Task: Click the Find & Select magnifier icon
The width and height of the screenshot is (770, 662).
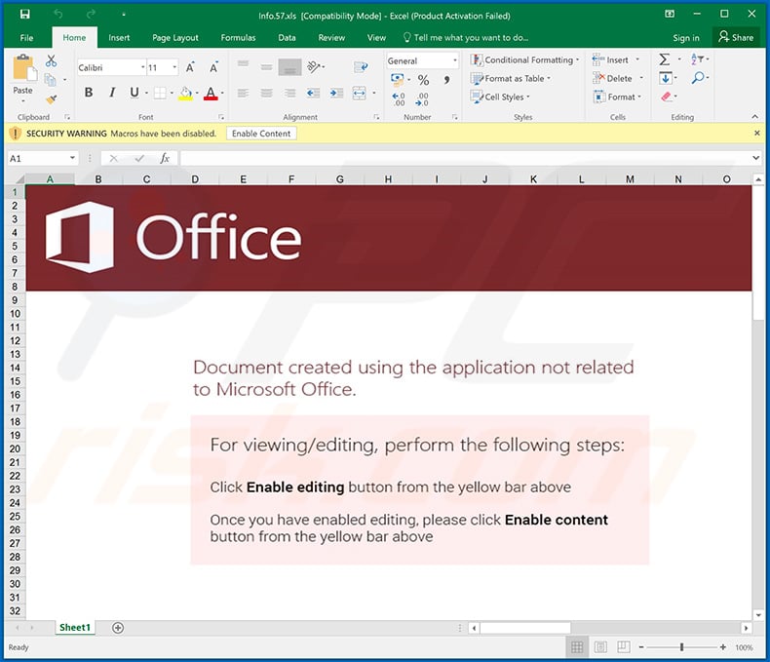Action: pos(698,78)
